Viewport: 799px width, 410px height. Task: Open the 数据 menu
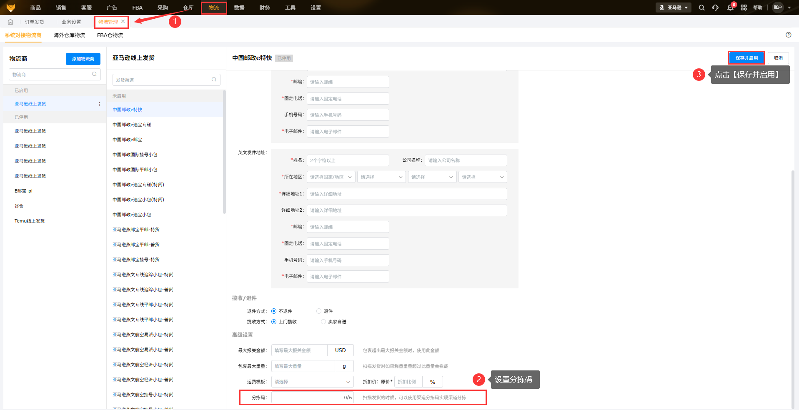click(239, 7)
